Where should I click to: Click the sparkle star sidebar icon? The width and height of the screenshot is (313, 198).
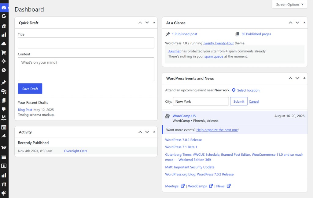[x=4, y=61]
